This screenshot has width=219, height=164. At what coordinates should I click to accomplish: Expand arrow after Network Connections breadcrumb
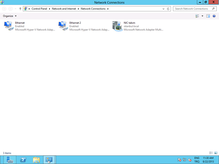pyautogui.click(x=108, y=9)
